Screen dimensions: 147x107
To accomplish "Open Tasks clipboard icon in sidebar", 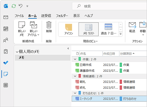I will click(x=6, y=51).
